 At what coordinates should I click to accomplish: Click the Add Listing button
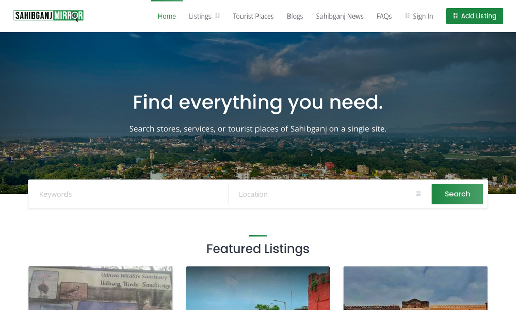(x=475, y=16)
